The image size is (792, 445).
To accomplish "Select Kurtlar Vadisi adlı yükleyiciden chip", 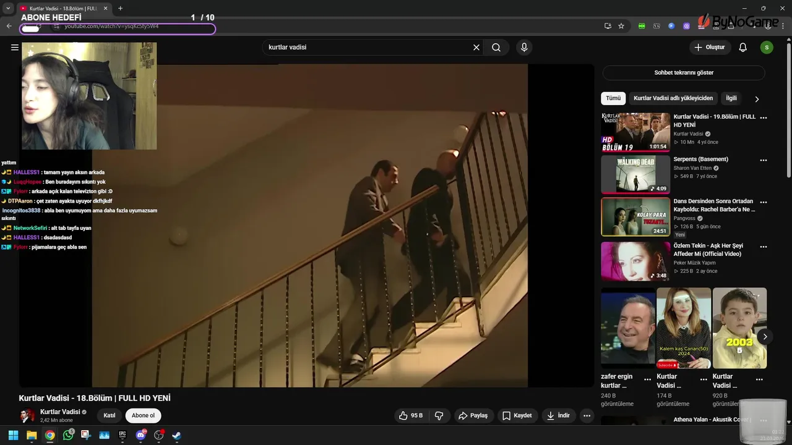I will [673, 98].
